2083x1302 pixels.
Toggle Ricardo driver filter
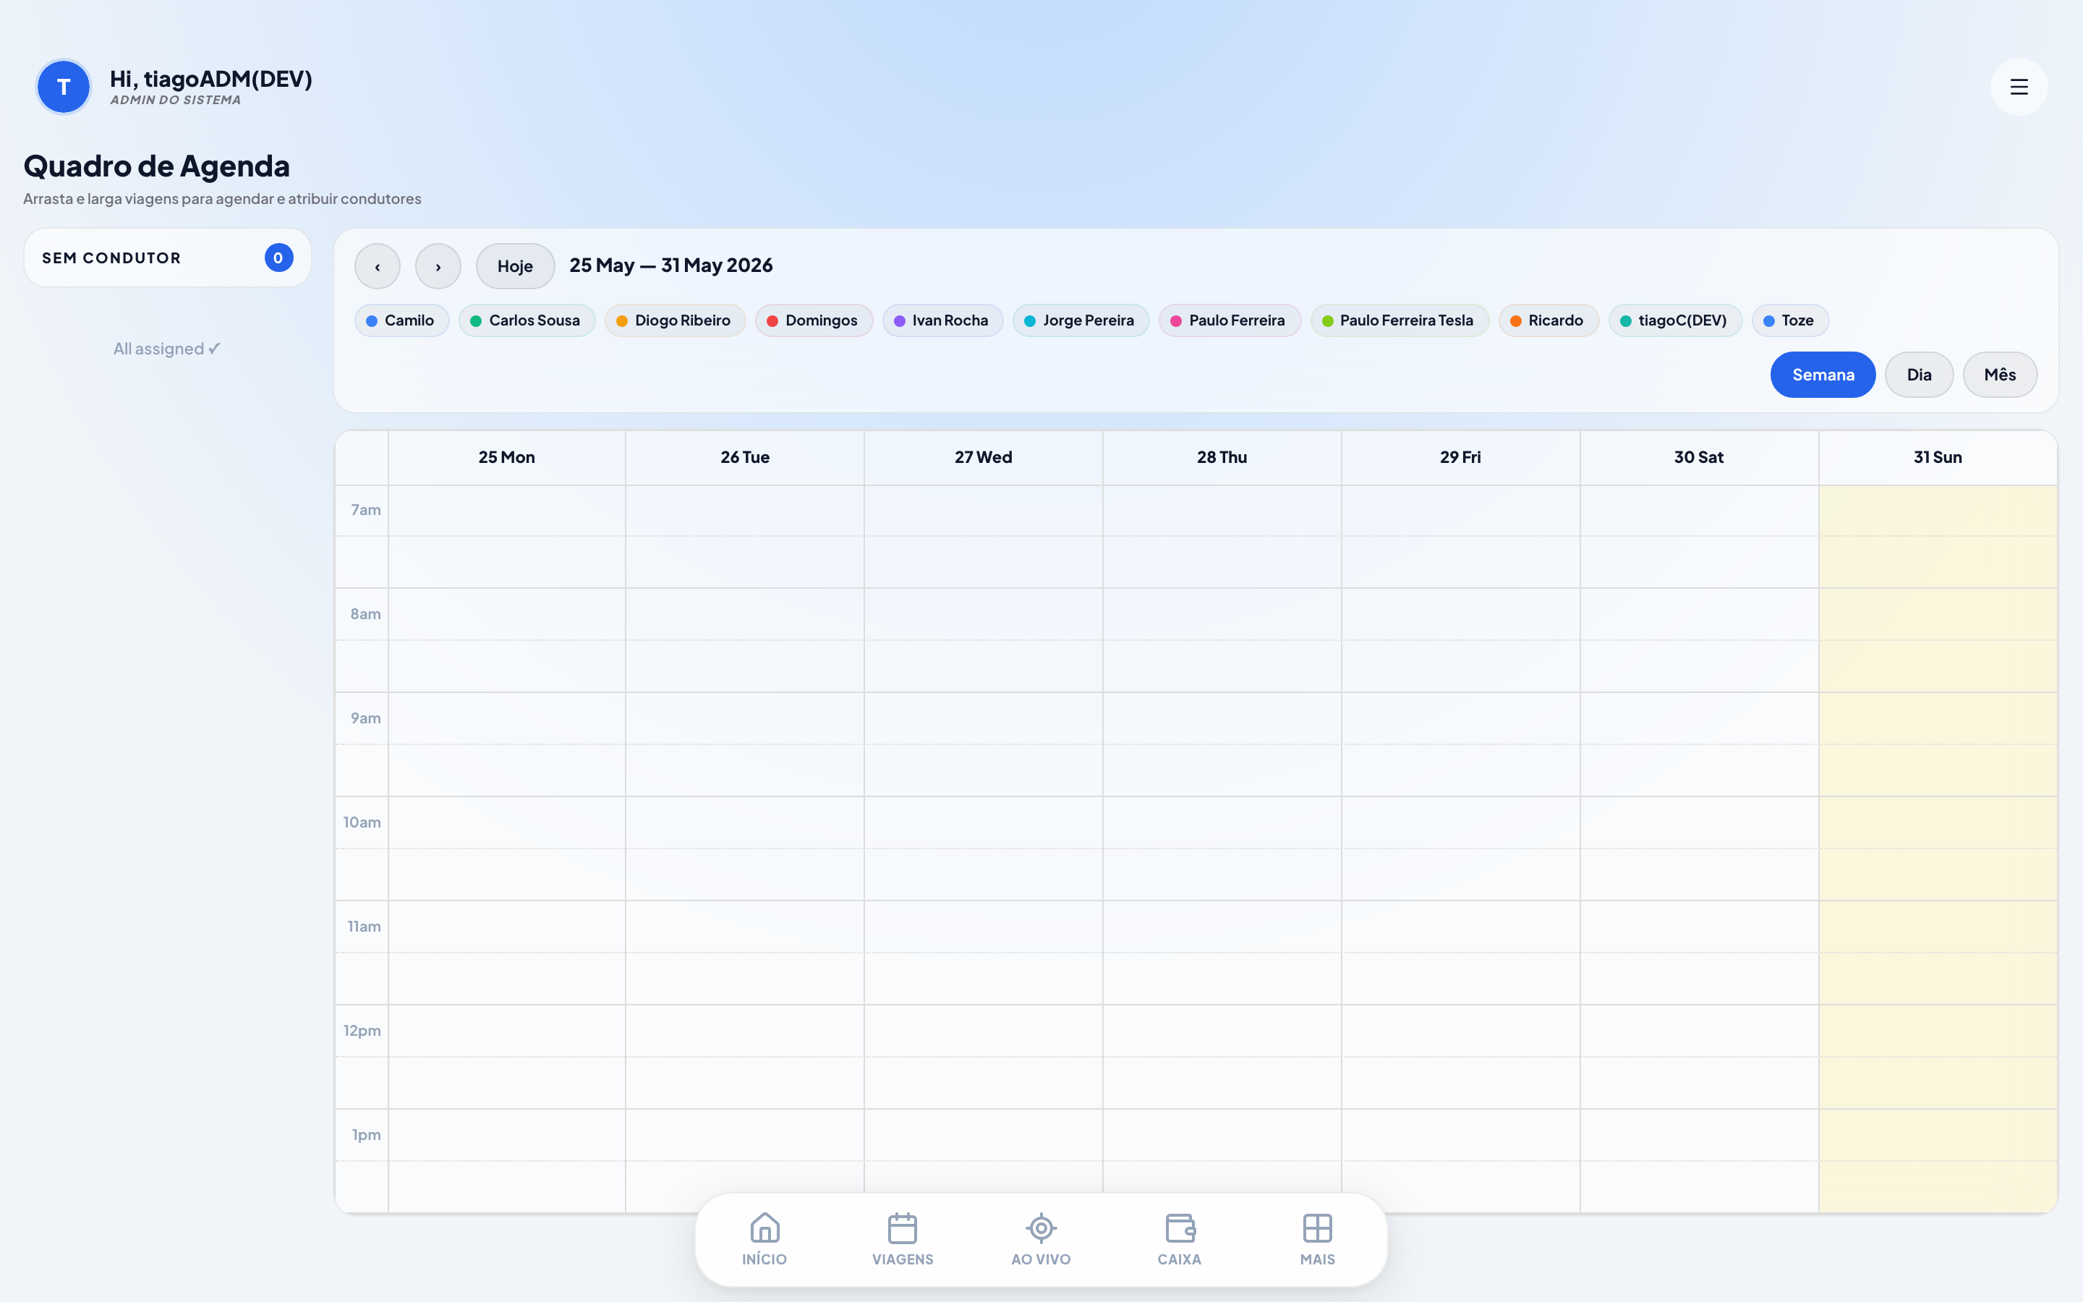point(1549,320)
